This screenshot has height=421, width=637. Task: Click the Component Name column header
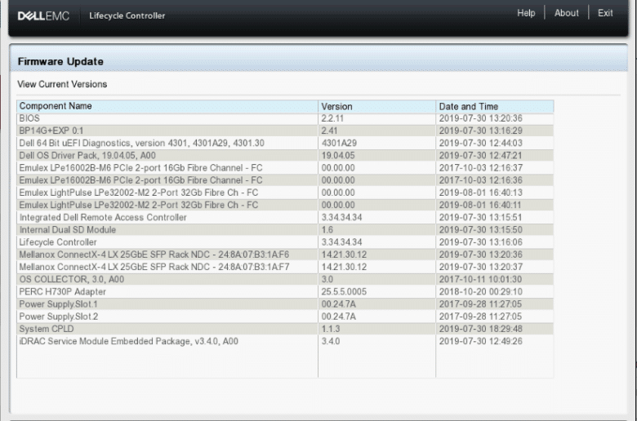coord(167,106)
